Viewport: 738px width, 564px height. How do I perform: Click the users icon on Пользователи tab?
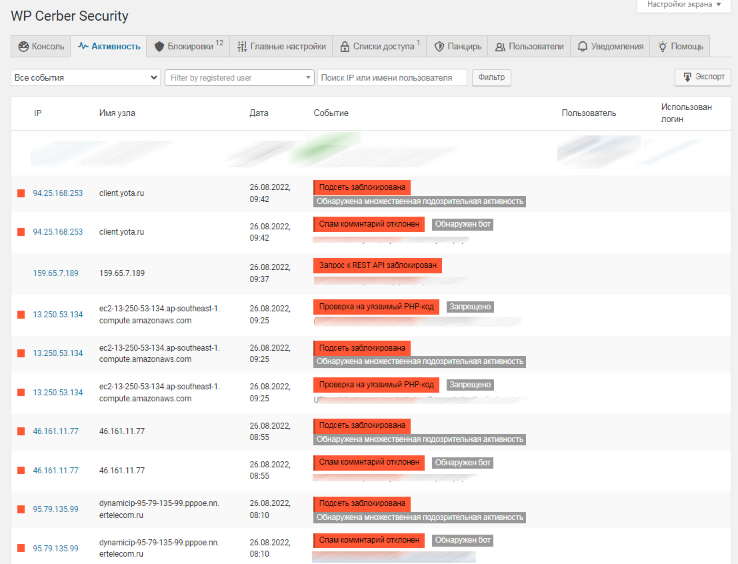pos(500,47)
